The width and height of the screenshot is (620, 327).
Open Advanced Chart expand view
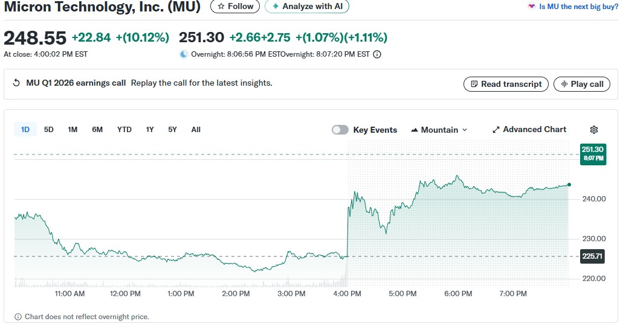[x=529, y=130]
